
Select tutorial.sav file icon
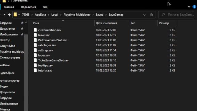(x=35, y=70)
